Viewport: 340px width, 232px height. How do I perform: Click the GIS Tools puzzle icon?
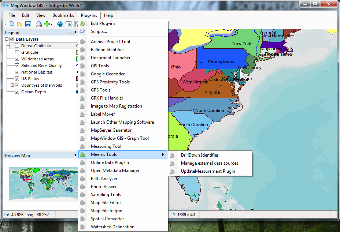coord(82,66)
